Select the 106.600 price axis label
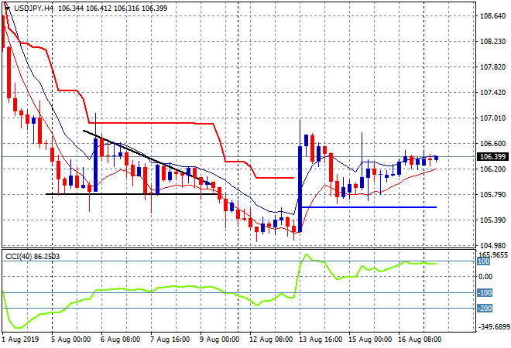This screenshot has height=348, width=511. (492, 144)
